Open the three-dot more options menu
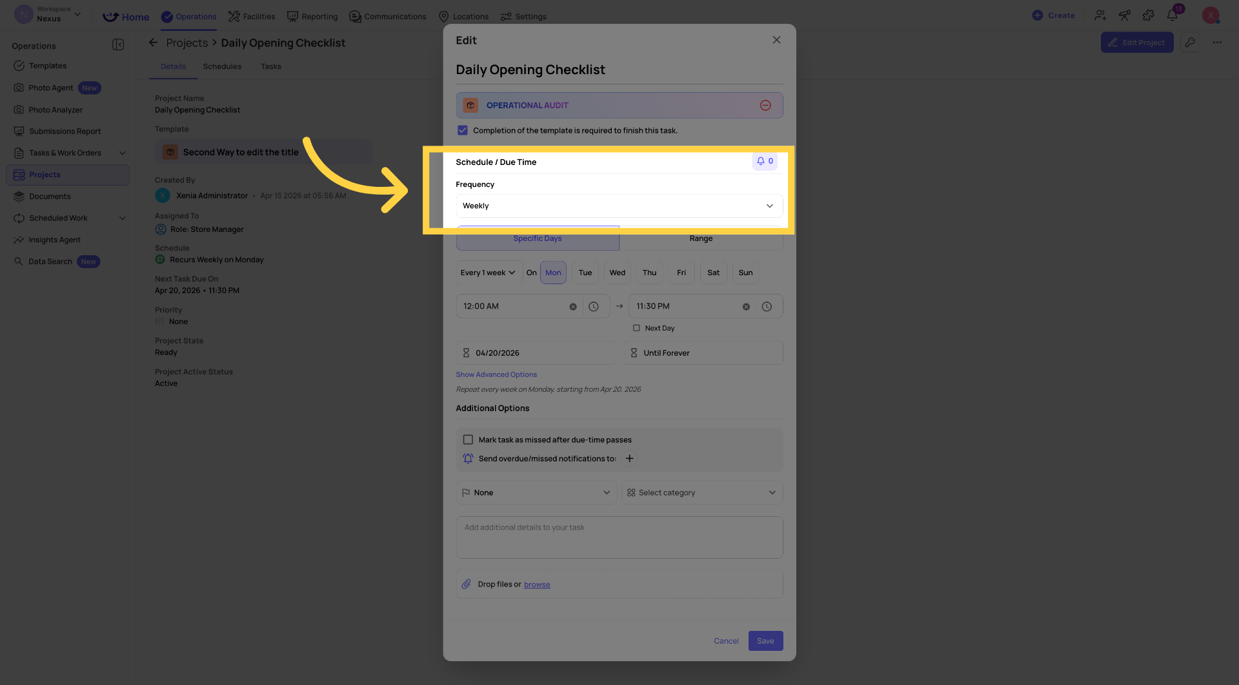This screenshot has height=685, width=1239. click(x=1217, y=43)
